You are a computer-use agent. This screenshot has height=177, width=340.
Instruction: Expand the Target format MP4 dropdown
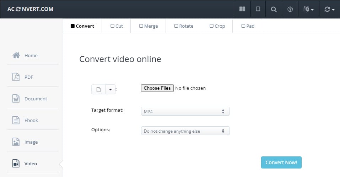185,111
